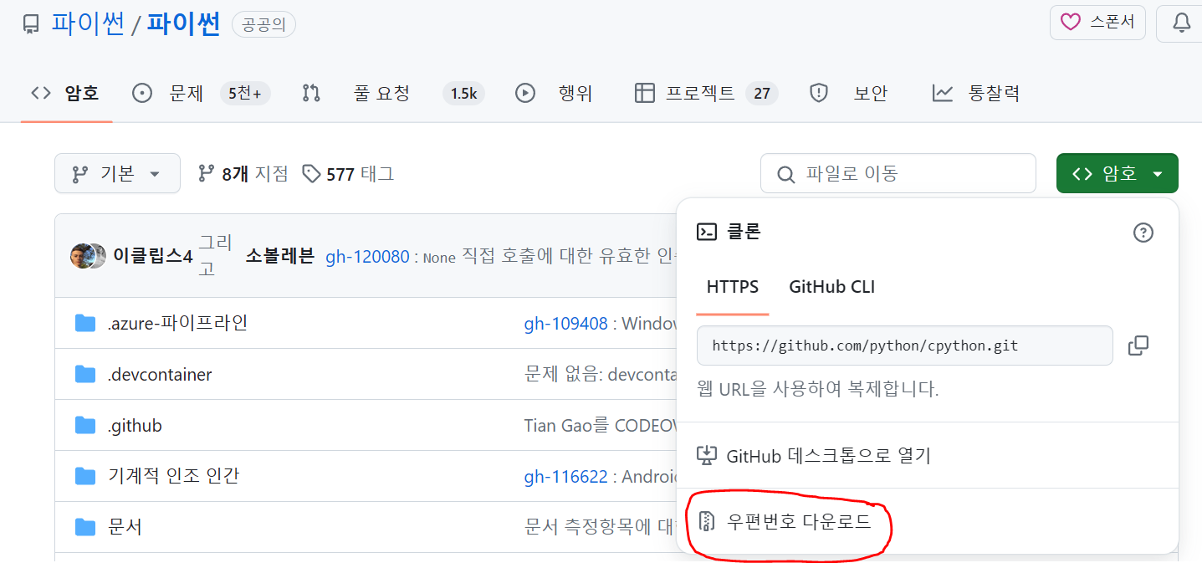Toggle the green 암호 code dropdown button
The width and height of the screenshot is (1202, 563).
[x=1118, y=173]
